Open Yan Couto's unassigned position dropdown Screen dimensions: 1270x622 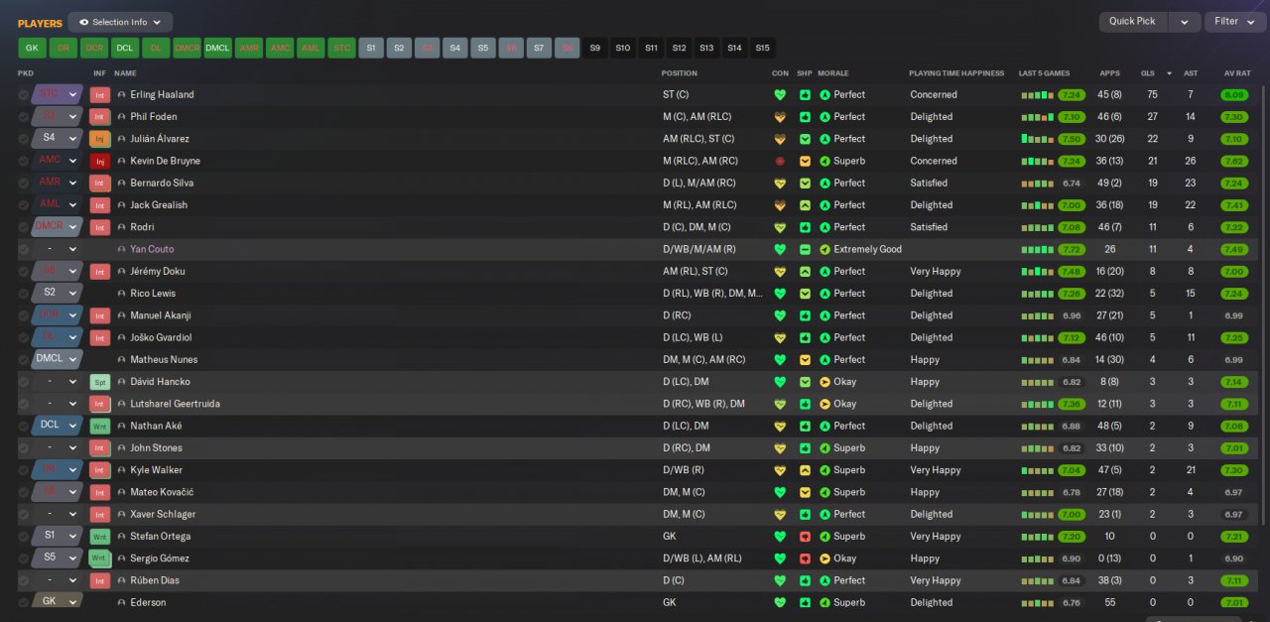coord(58,249)
